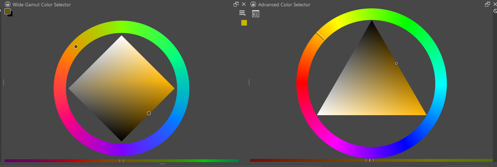Image resolution: width=497 pixels, height=167 pixels.
Task: Click the diamond shade handle in Wide Gamut selector
Action: 149,113
